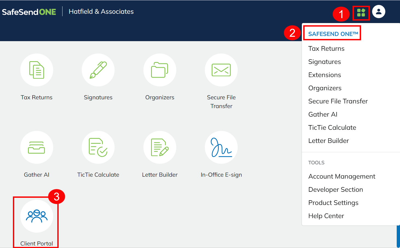400x248 pixels.
Task: Open Help Center from the Tools list
Action: click(326, 216)
